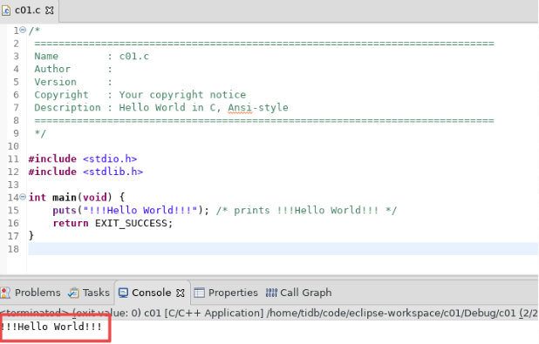Click "#include <stdlib.h>" on line 12
Viewport: 539px width, 344px height.
pyautogui.click(x=85, y=172)
